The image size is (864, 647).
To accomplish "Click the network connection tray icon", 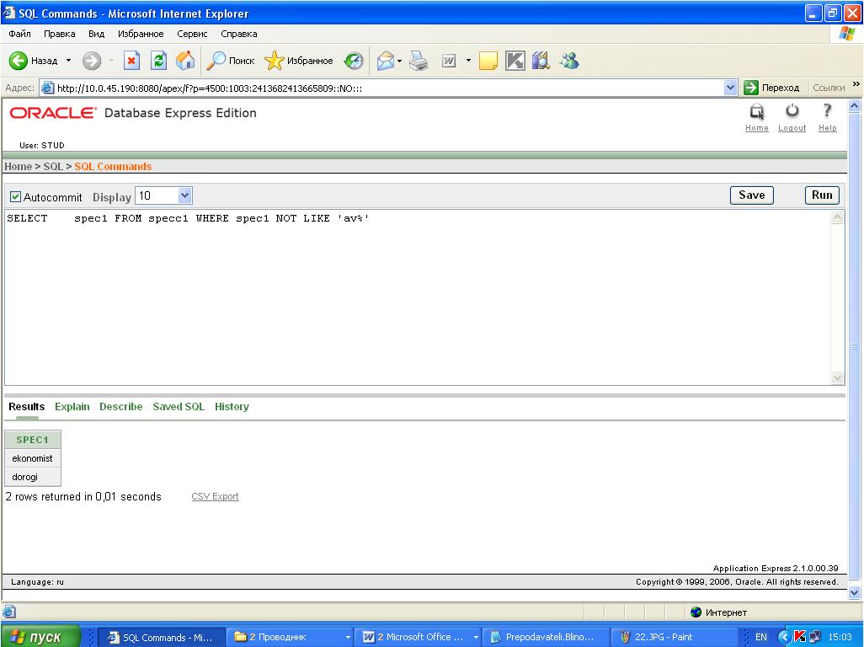I will click(x=814, y=637).
